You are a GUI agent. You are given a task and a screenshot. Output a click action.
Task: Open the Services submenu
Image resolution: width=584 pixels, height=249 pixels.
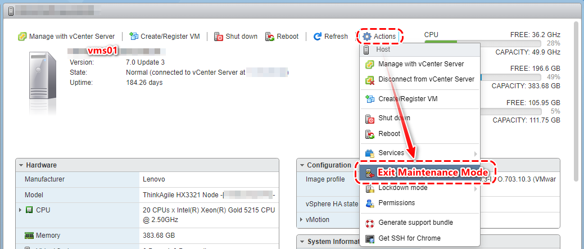(391, 153)
